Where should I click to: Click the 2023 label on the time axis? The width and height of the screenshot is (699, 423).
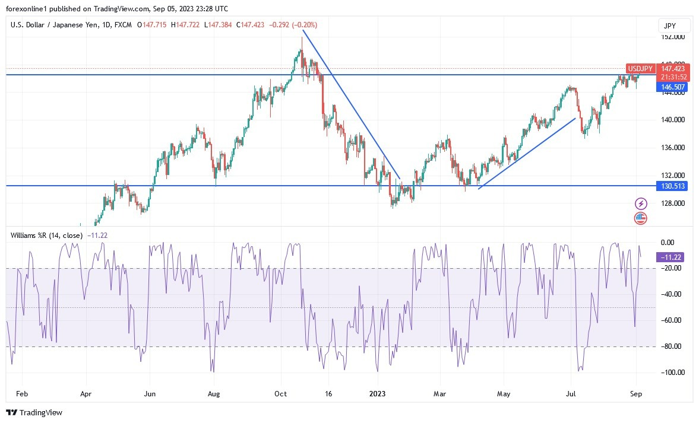[378, 393]
